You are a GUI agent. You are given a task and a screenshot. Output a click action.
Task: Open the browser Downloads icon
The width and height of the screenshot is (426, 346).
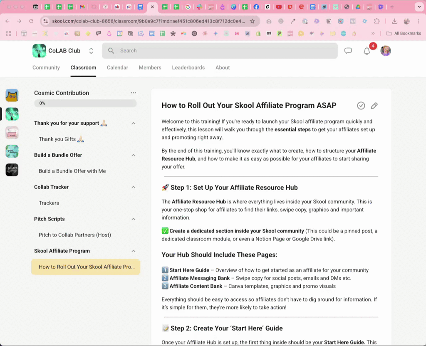point(394,21)
